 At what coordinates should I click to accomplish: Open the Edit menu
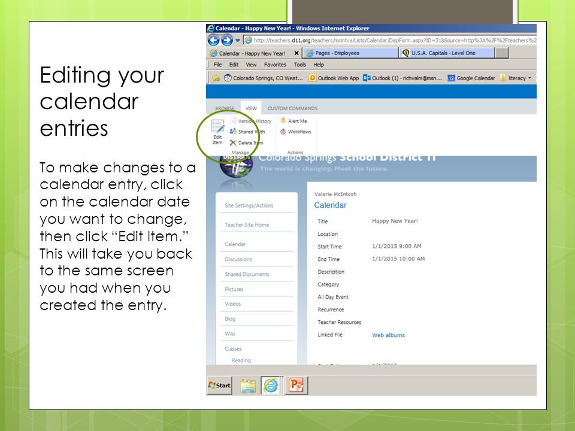coord(234,65)
